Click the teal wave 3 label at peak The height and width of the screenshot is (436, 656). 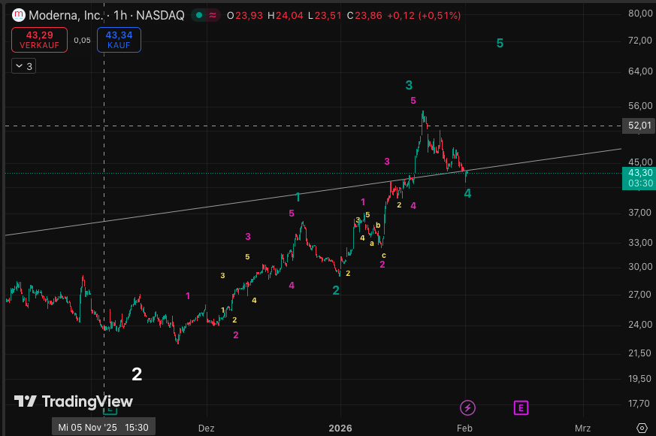click(409, 86)
